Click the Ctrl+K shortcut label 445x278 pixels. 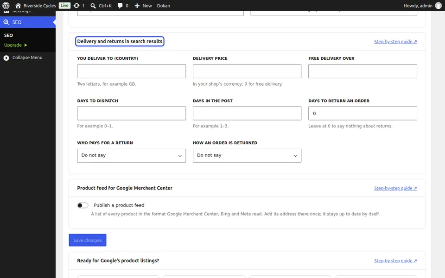(x=105, y=6)
